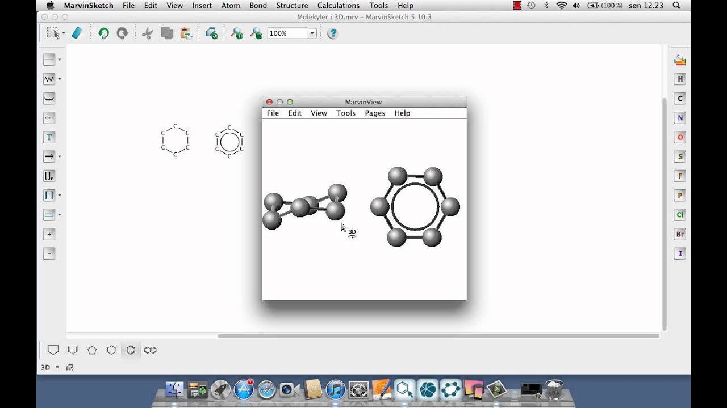727x408 pixels.
Task: Expand rectangle shape options arrow
Action: pos(60,215)
